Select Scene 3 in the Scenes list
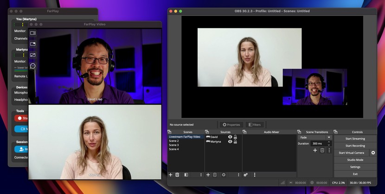 pos(186,145)
